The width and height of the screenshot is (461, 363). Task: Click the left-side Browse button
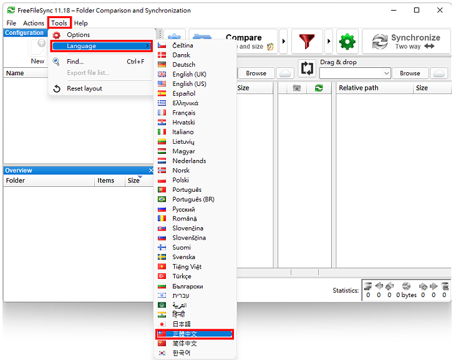pyautogui.click(x=256, y=73)
